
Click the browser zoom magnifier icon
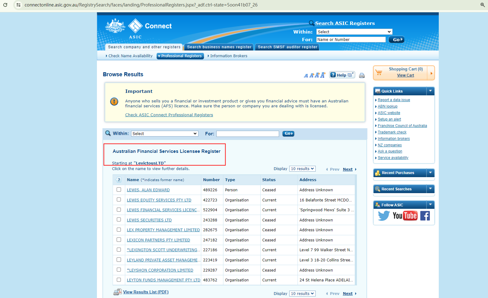(482, 5)
